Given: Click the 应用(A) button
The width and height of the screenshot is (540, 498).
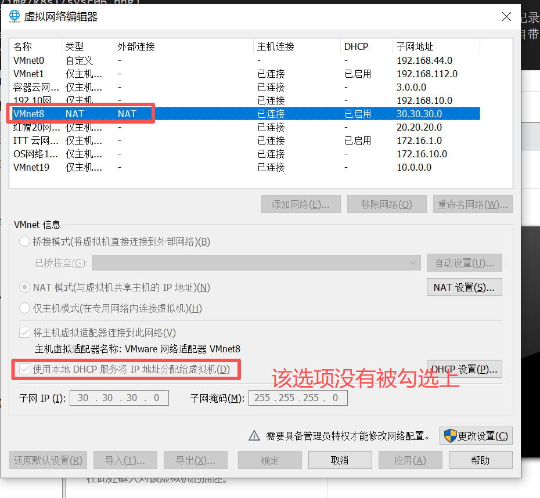Looking at the screenshot, I should (411, 460).
